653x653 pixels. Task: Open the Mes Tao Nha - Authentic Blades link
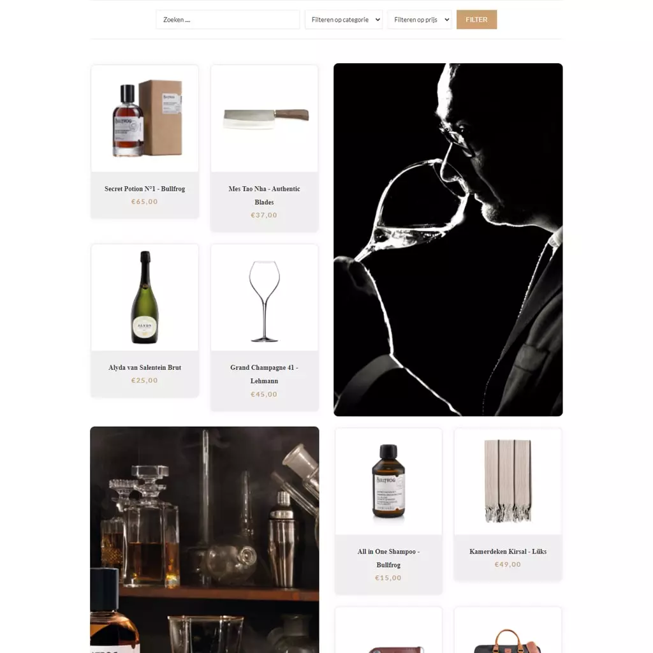point(264,195)
